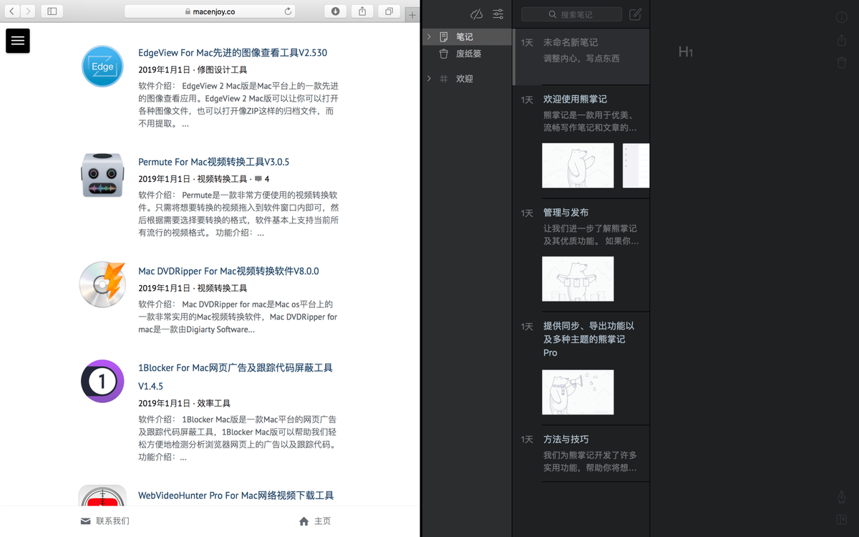
Task: Open 提供同步、导出功能 Pro note
Action: 581,369
